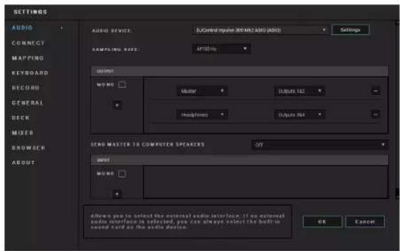Viewport: 400px width, 251px height.
Task: Open the General settings section
Action: (28, 103)
